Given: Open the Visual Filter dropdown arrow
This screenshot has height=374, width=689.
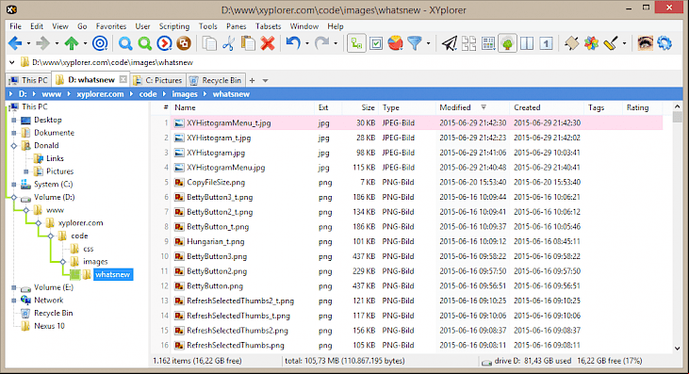Looking at the screenshot, I should (x=428, y=43).
